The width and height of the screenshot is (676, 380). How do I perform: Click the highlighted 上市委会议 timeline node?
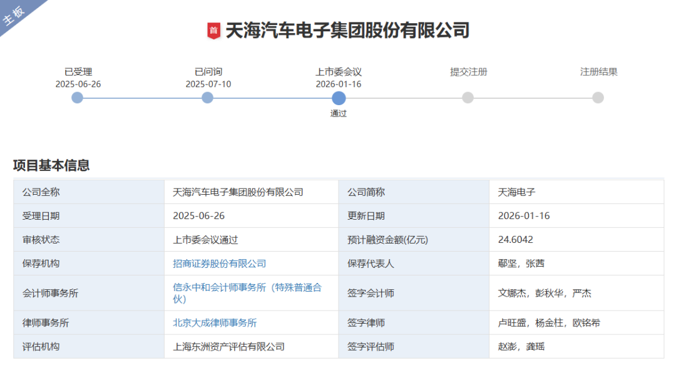(339, 98)
